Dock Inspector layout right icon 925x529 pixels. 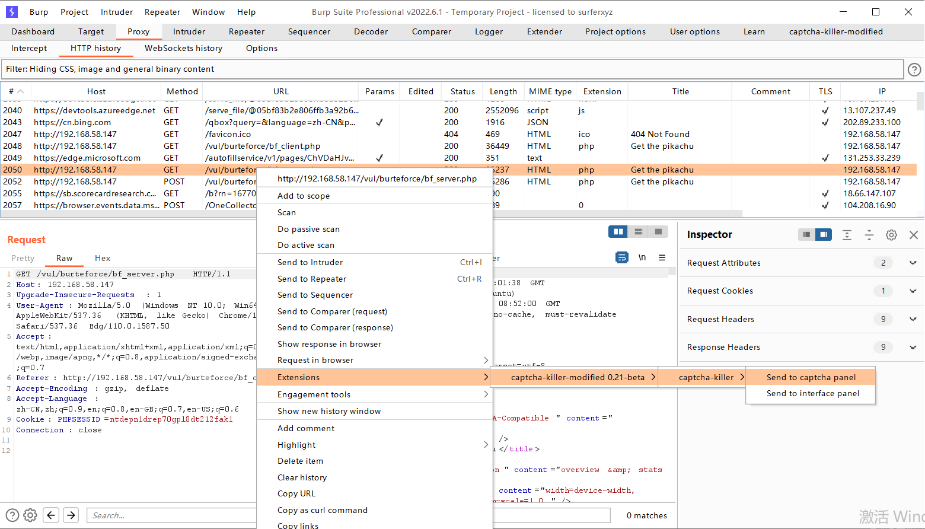coord(824,235)
